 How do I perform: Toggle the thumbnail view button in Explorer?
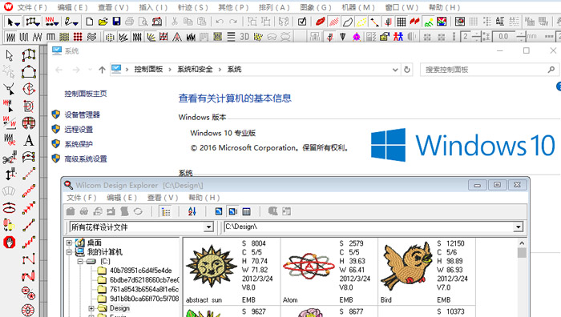[219, 211]
